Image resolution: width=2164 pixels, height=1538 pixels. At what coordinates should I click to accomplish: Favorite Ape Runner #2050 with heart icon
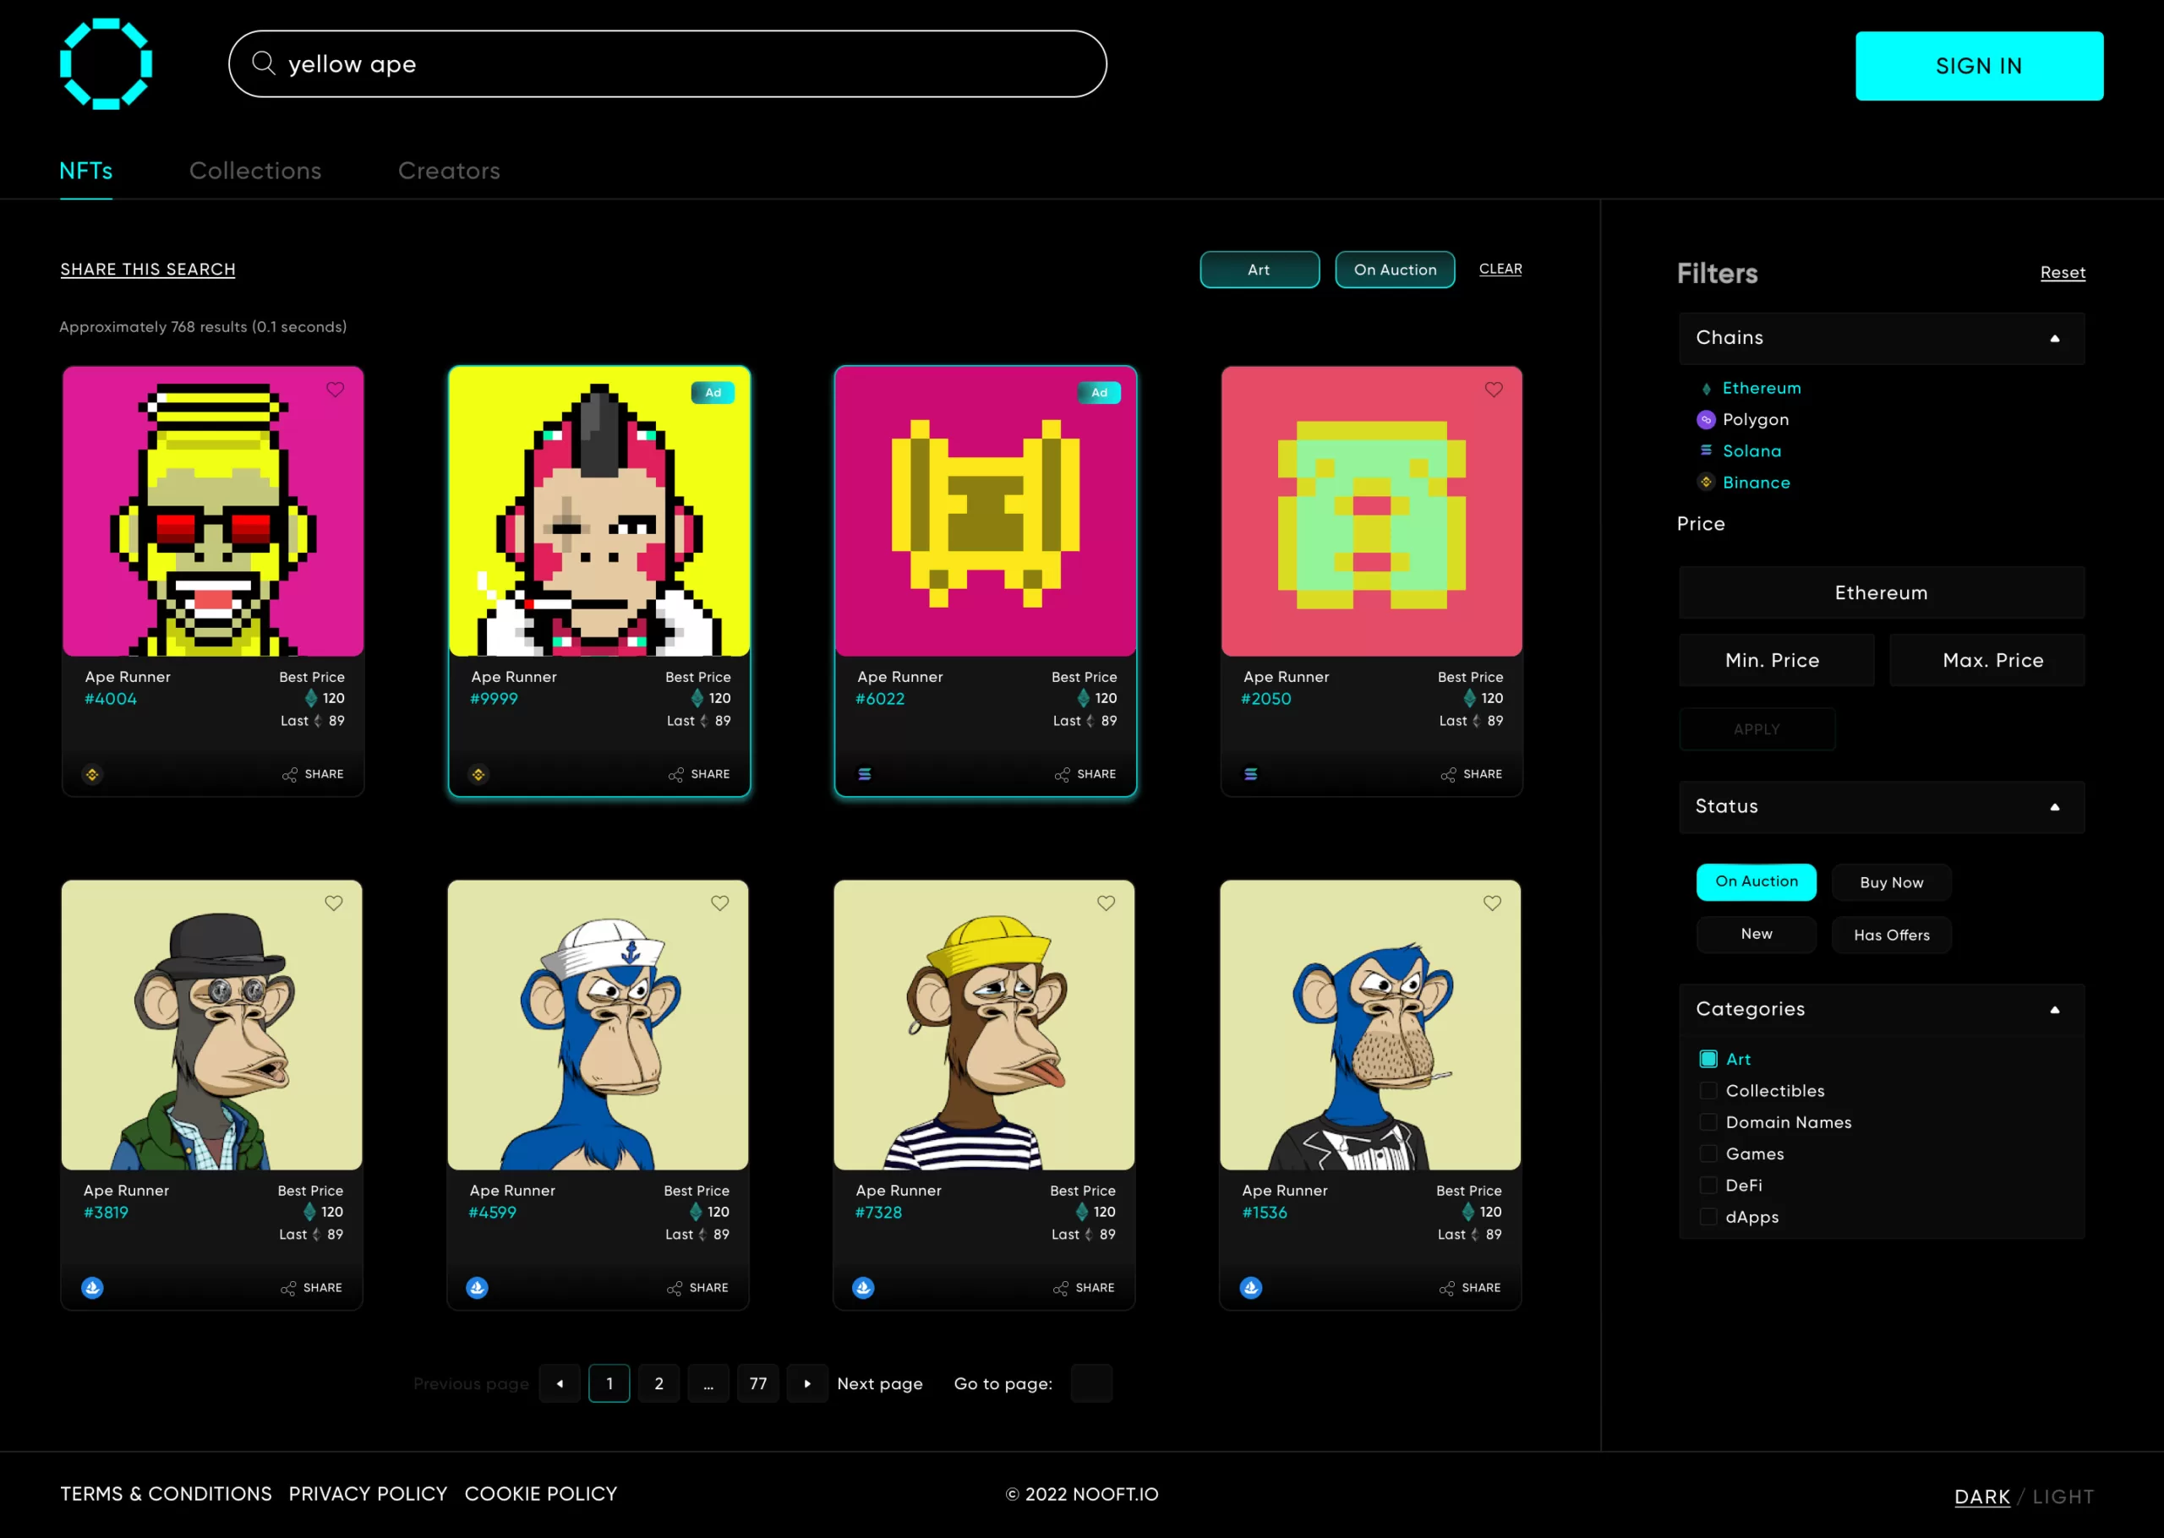1494,390
